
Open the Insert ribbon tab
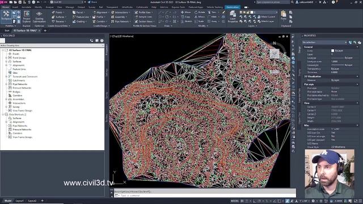15,7
